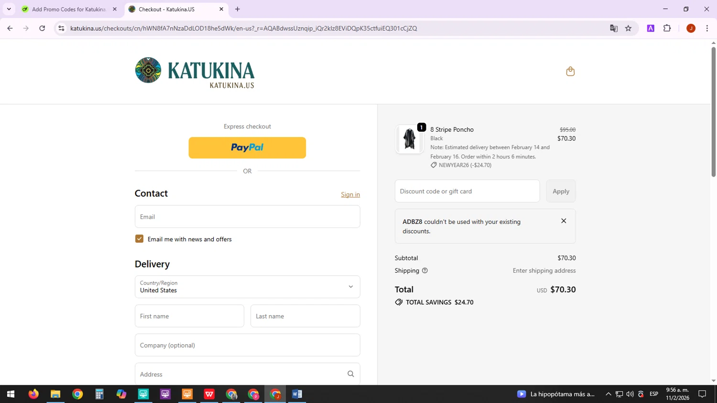Open the shopping bag cart icon
Viewport: 717px width, 403px height.
click(x=570, y=71)
